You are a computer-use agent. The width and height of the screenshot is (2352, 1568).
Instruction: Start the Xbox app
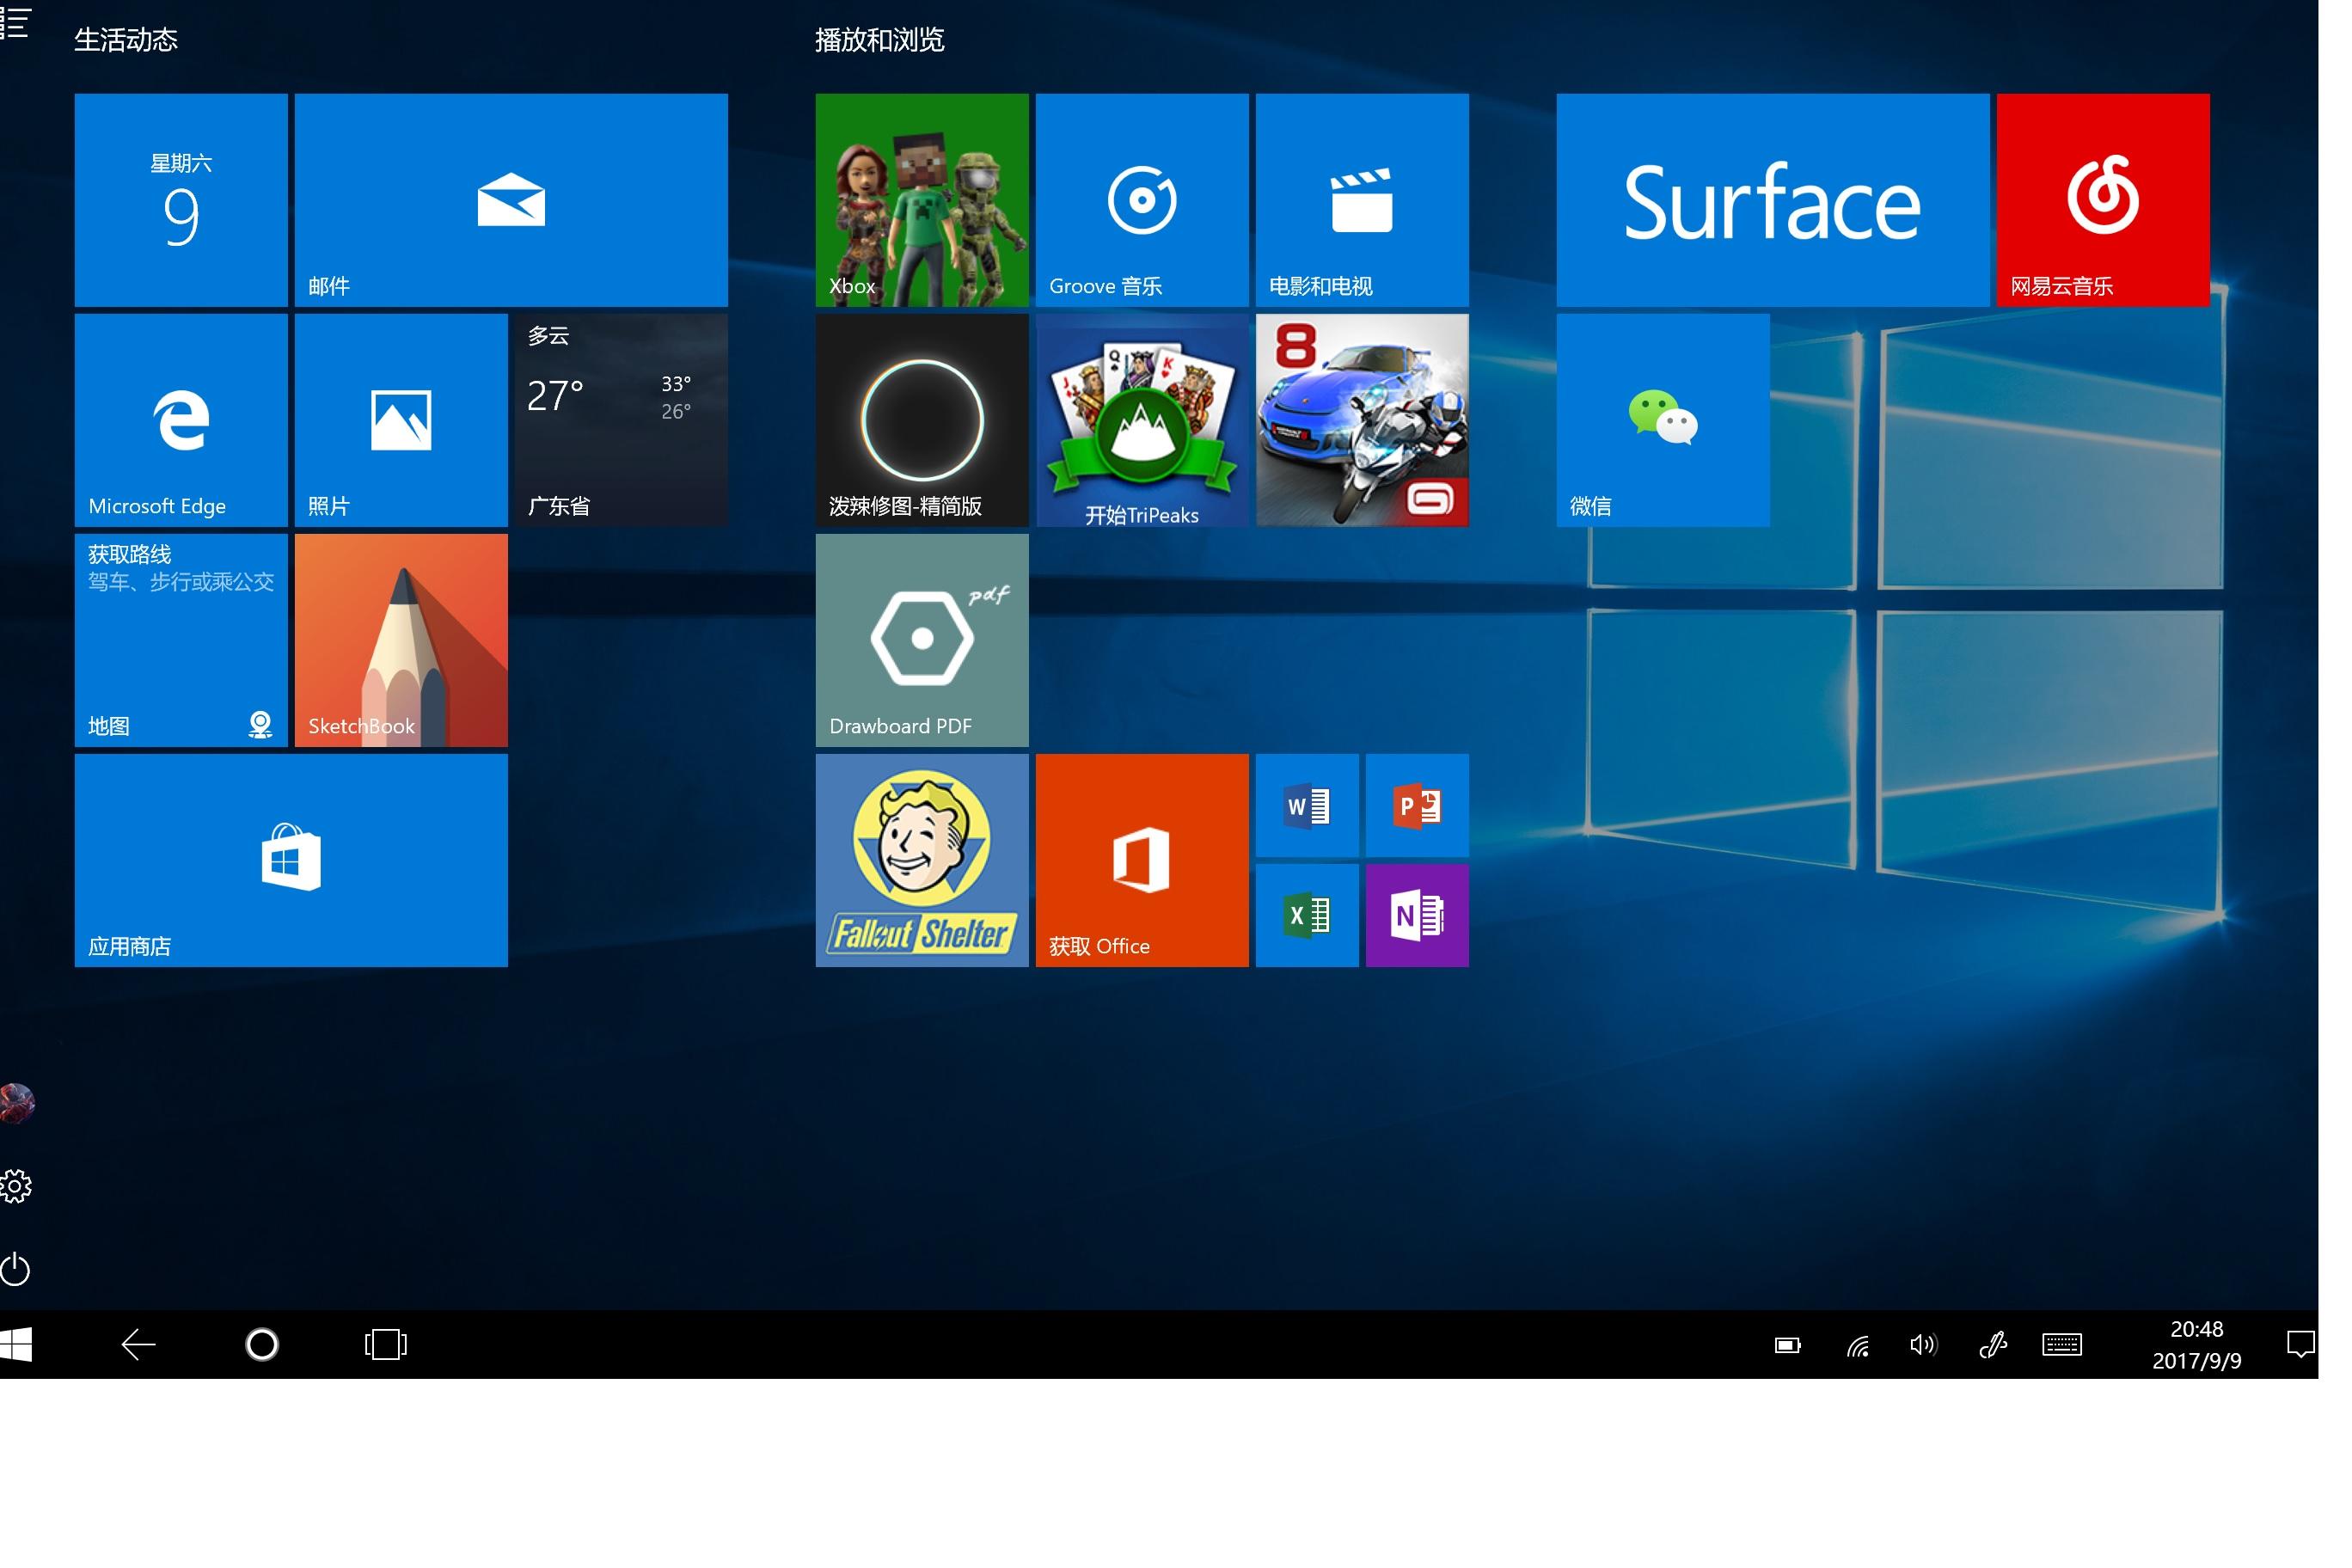click(x=920, y=200)
